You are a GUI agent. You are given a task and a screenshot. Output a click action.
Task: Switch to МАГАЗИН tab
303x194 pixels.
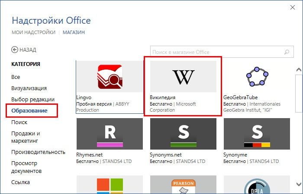[x=74, y=32]
